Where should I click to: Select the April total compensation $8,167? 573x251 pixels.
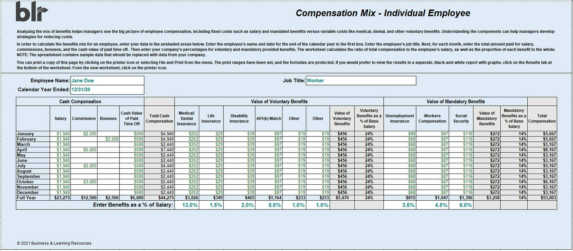click(x=542, y=150)
